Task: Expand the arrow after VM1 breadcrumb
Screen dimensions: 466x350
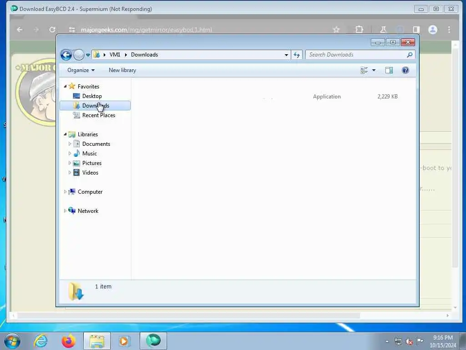Action: (x=126, y=55)
